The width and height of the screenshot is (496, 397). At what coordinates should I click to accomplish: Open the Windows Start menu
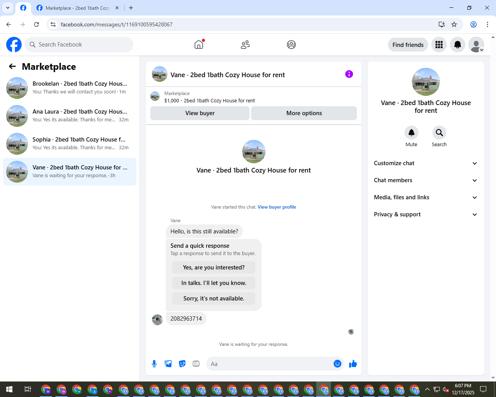coord(9,389)
